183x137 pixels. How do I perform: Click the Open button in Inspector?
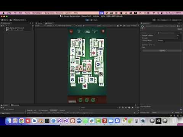(180, 29)
